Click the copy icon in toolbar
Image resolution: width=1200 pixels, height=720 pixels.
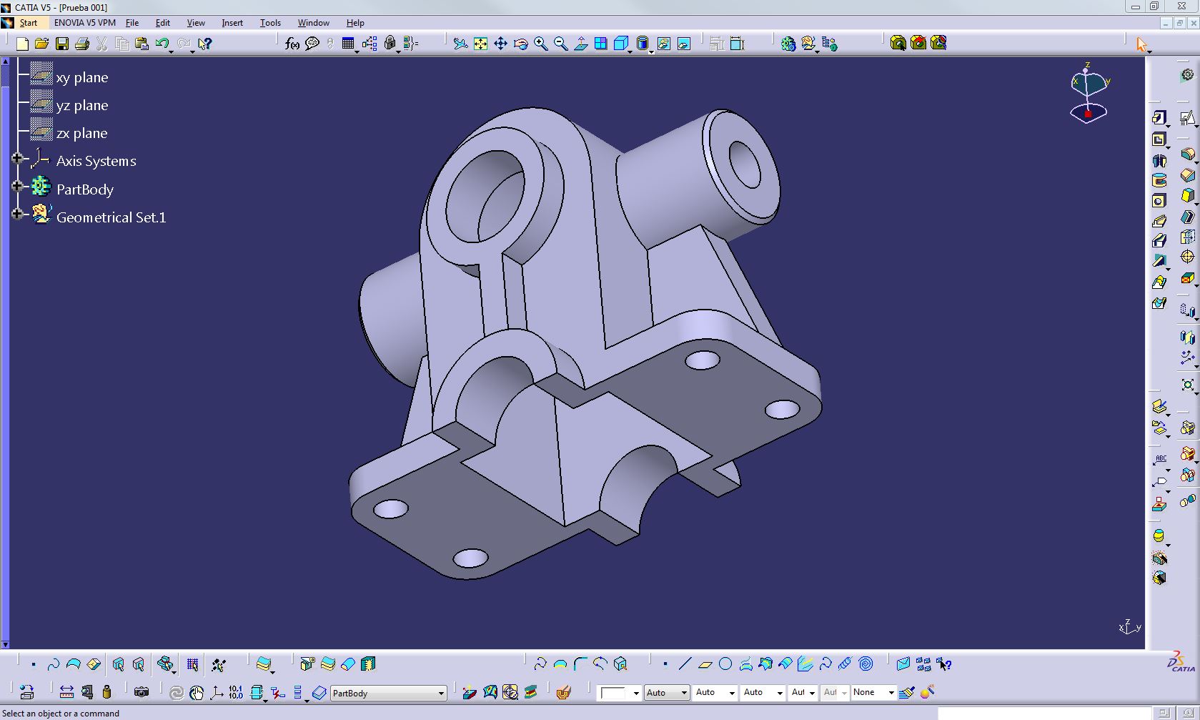pyautogui.click(x=122, y=44)
